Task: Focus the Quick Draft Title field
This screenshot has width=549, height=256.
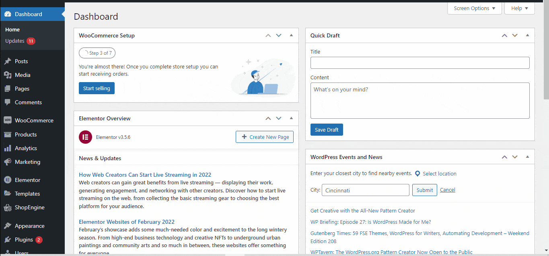Action: 420,63
